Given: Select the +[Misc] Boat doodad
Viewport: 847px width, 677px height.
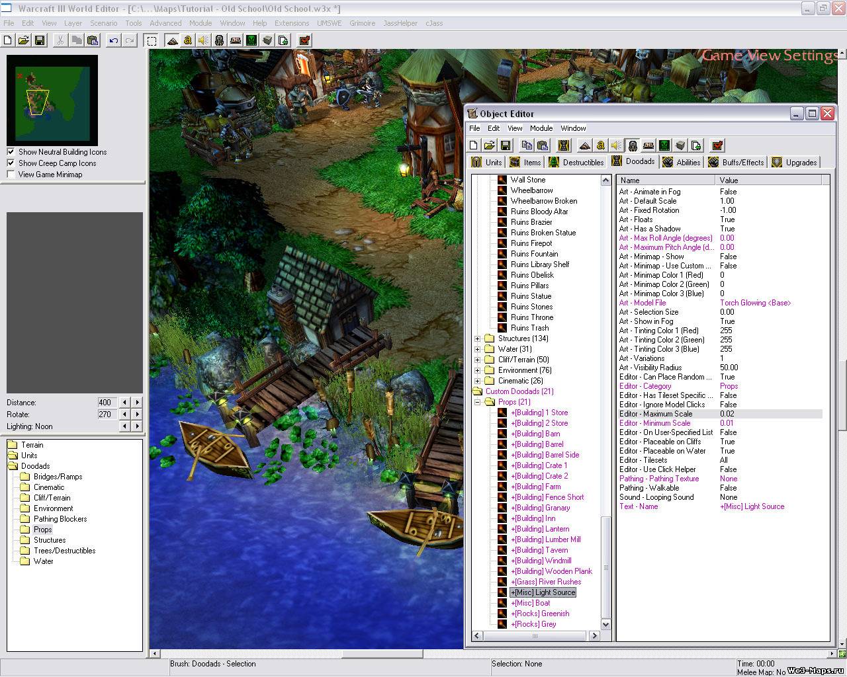Looking at the screenshot, I should [x=530, y=603].
